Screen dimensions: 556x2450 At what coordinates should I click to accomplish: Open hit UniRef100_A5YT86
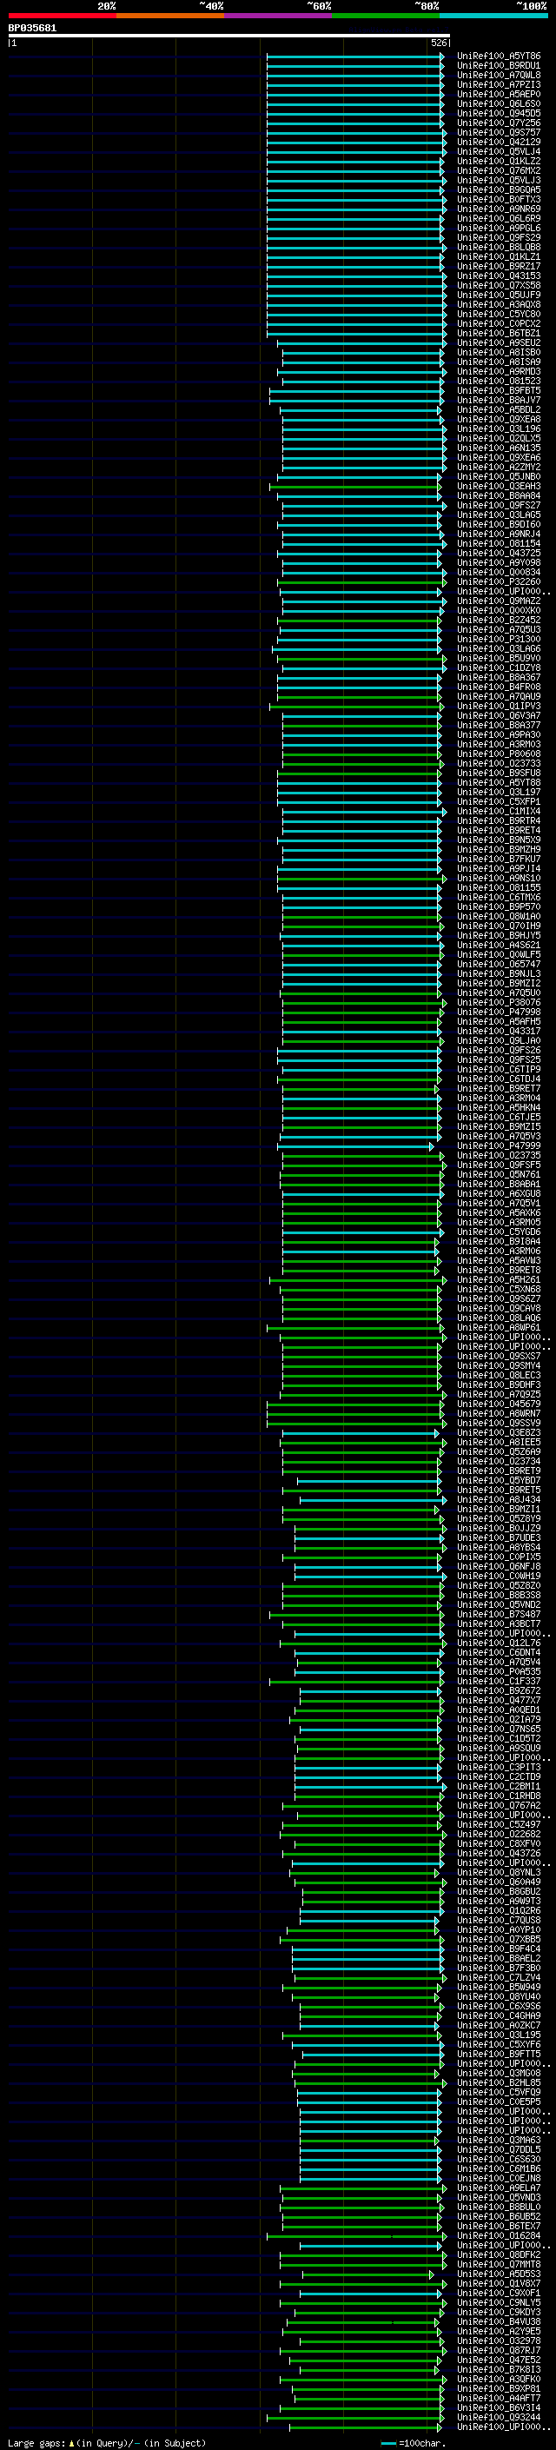point(498,56)
